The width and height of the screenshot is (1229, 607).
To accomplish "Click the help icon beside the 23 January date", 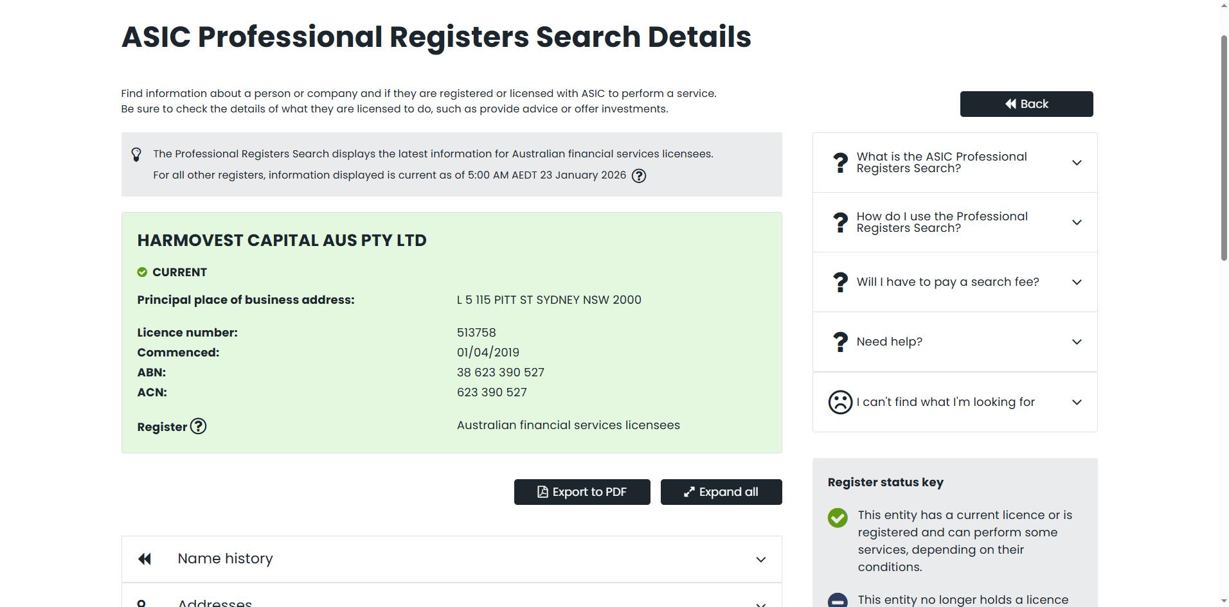I will click(638, 175).
